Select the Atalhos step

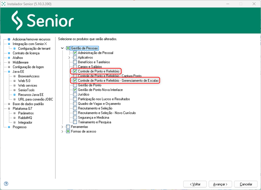(x=18, y=58)
